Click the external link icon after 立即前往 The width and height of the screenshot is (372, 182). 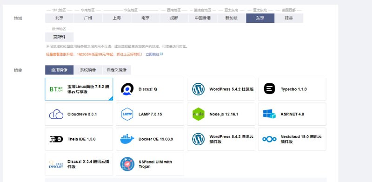(x=161, y=54)
